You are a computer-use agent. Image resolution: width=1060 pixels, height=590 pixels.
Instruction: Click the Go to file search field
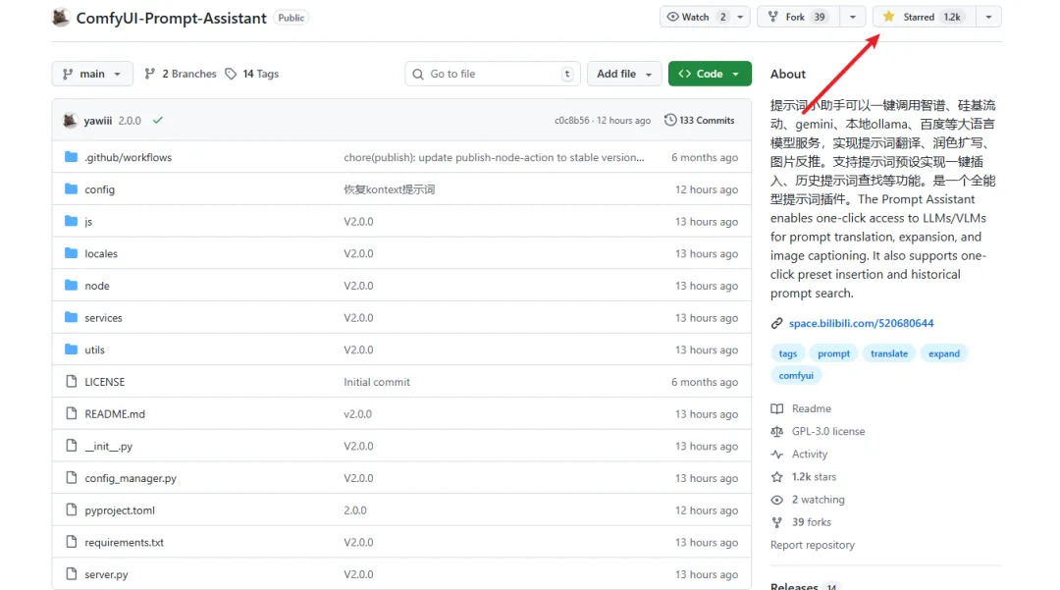coord(492,74)
